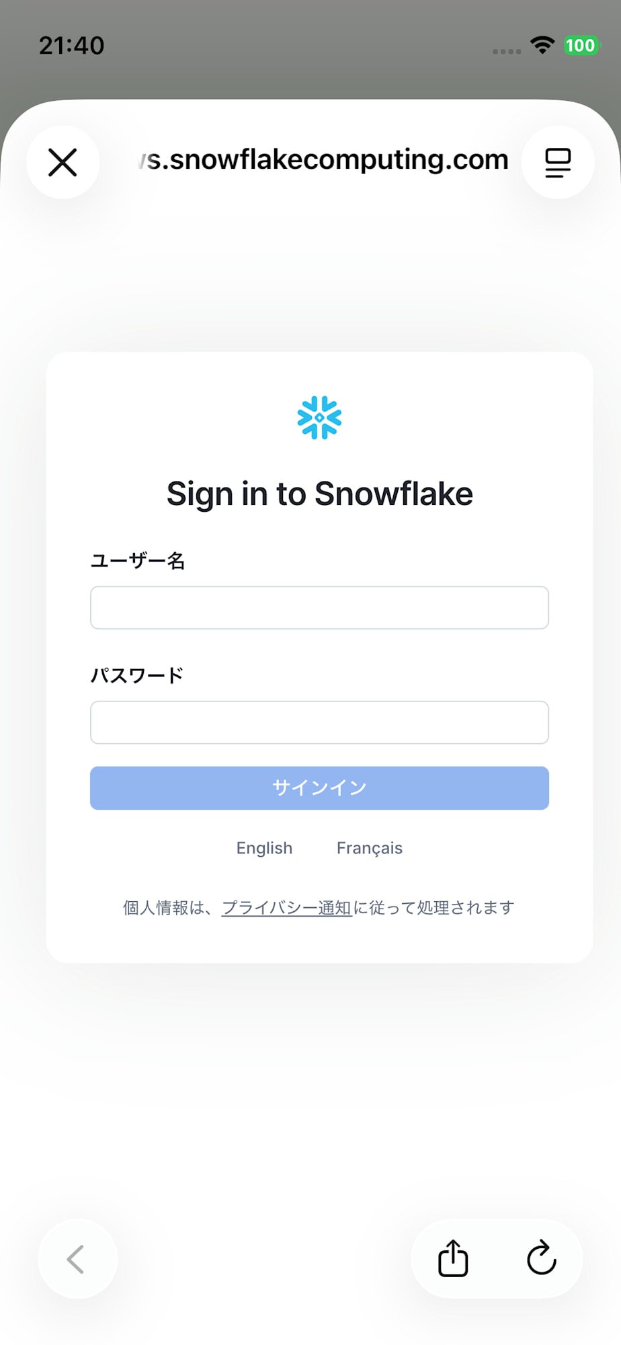This screenshot has width=621, height=1345.
Task: Tap the 21:40 clock in status bar
Action: [72, 45]
